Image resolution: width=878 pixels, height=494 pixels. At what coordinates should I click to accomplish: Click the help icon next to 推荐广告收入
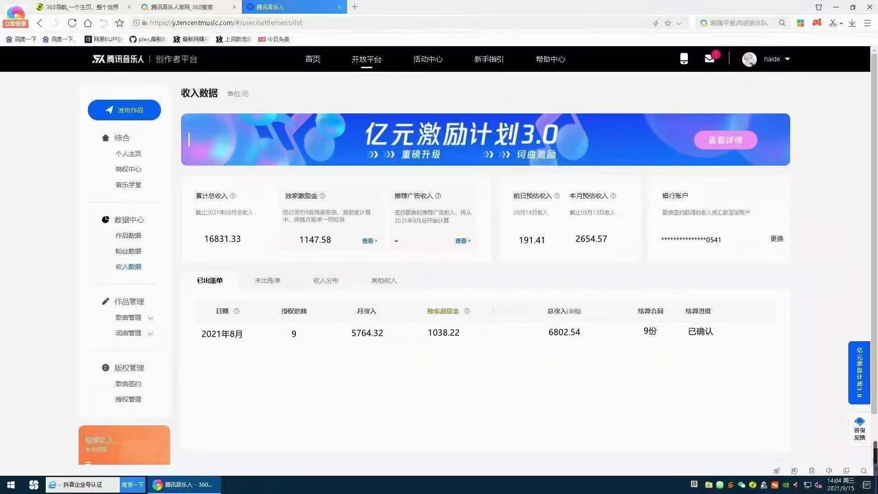(438, 196)
